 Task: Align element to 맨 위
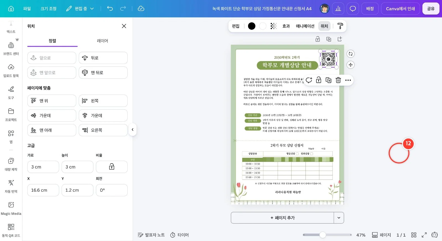[52, 101]
